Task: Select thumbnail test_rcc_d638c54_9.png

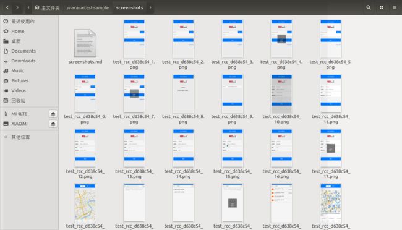Action: [233, 93]
